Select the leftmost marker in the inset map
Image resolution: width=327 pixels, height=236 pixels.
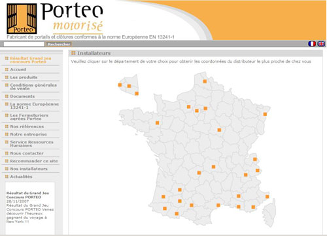tap(120, 85)
